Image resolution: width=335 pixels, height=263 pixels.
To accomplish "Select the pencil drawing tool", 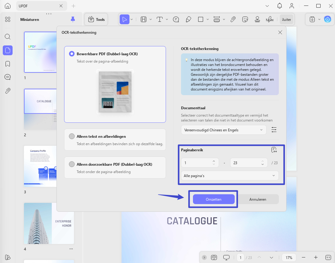I will point(188,19).
